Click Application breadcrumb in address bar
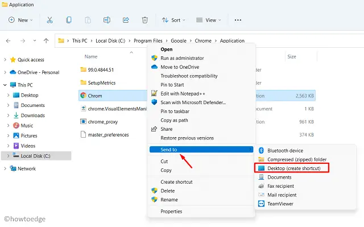364x227 pixels. coord(232,41)
